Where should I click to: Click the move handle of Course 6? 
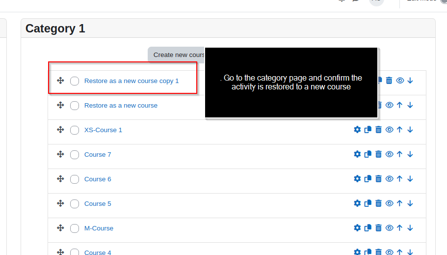60,179
